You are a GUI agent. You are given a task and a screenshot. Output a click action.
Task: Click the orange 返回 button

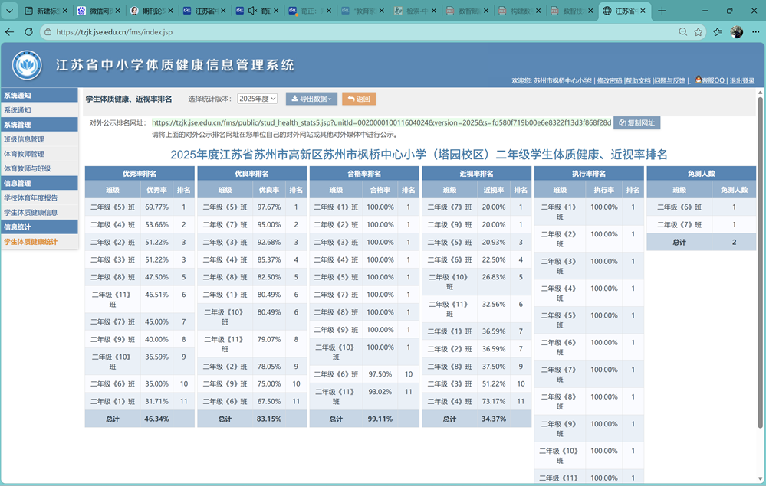tap(359, 99)
